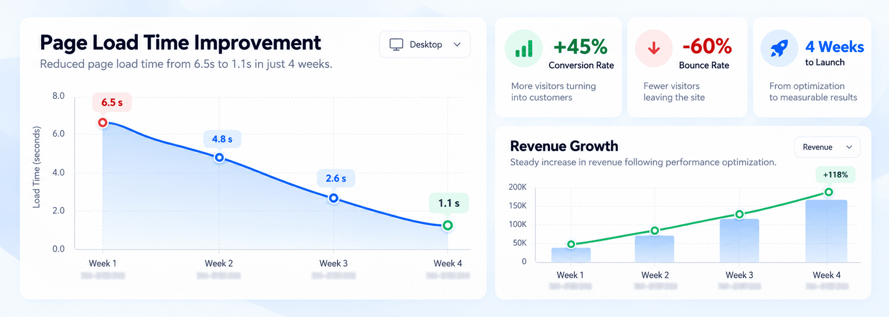Click the monitor icon in Desktop selector
Image resolution: width=889 pixels, height=317 pixels.
396,44
